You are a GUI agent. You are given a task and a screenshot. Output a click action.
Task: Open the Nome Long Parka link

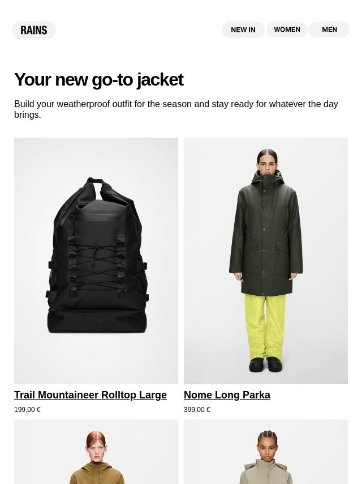tap(227, 395)
